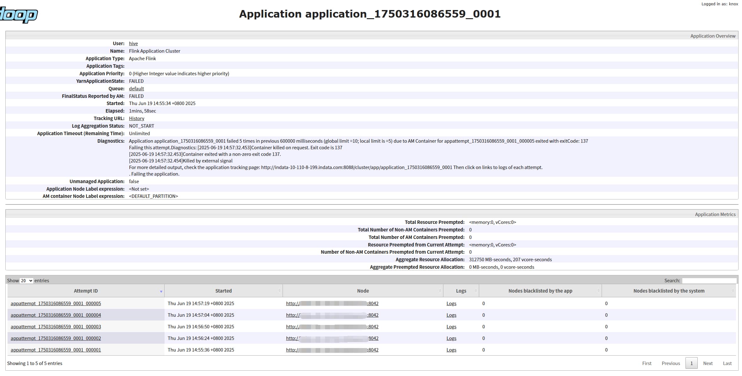Sort by Nodes blacklisted by the app
This screenshot has width=742, height=376.
pyautogui.click(x=540, y=291)
